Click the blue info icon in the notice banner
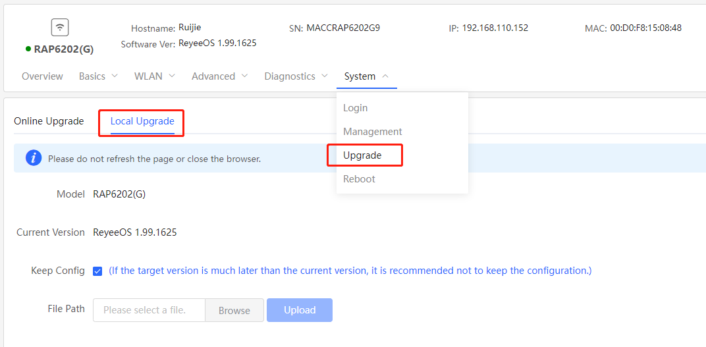Screen dimensions: 706x347 pyautogui.click(x=34, y=158)
